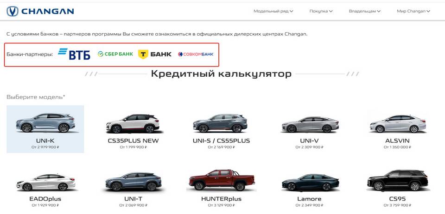Click the Совкомбанк logo

[196, 54]
